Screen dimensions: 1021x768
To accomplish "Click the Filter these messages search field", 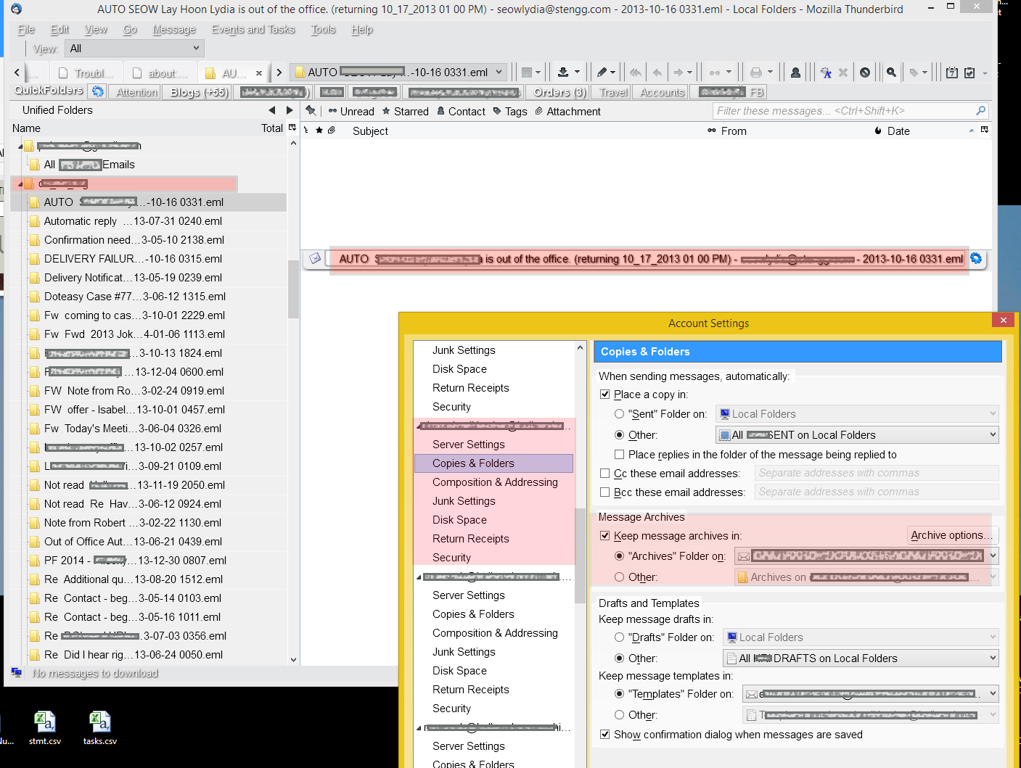I will click(843, 111).
